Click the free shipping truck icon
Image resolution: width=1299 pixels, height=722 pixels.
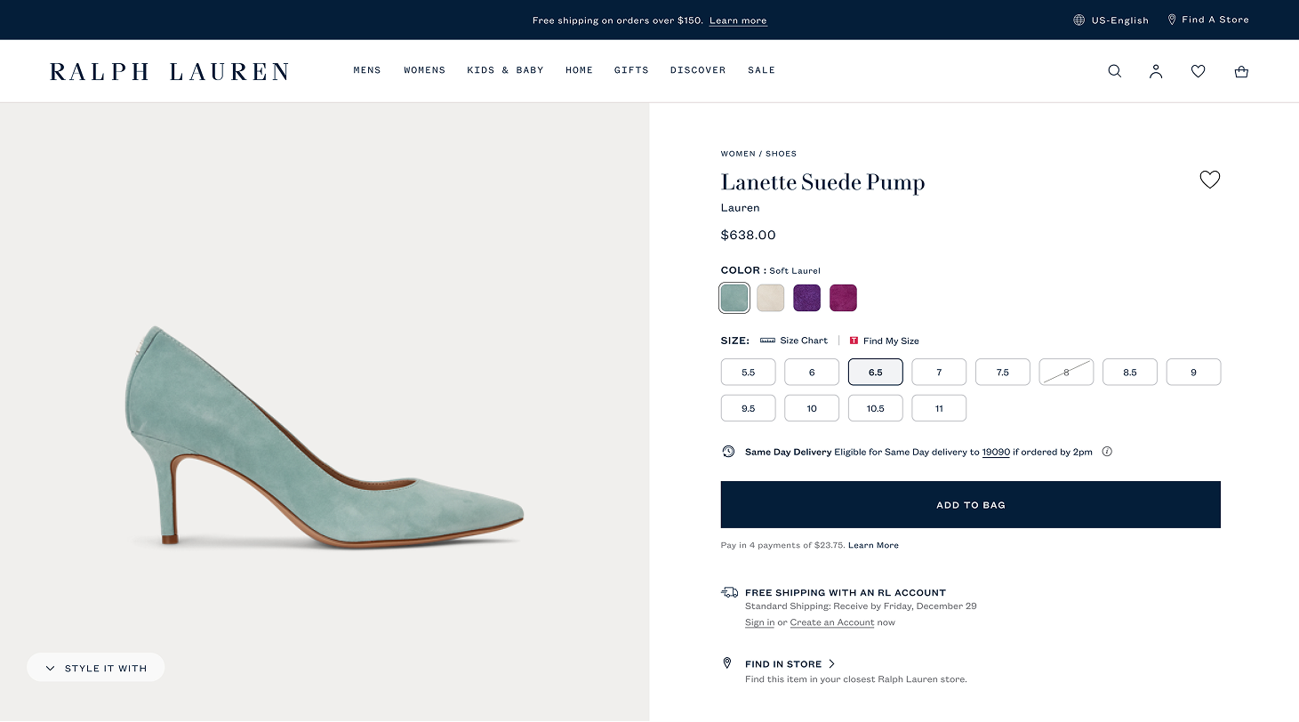[729, 592]
